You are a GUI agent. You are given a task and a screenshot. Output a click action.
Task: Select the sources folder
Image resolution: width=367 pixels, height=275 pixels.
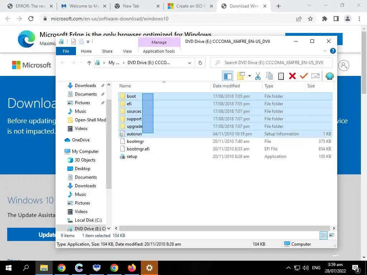(134, 111)
